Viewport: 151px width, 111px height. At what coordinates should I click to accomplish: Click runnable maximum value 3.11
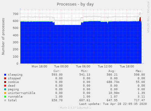coord(141,97)
